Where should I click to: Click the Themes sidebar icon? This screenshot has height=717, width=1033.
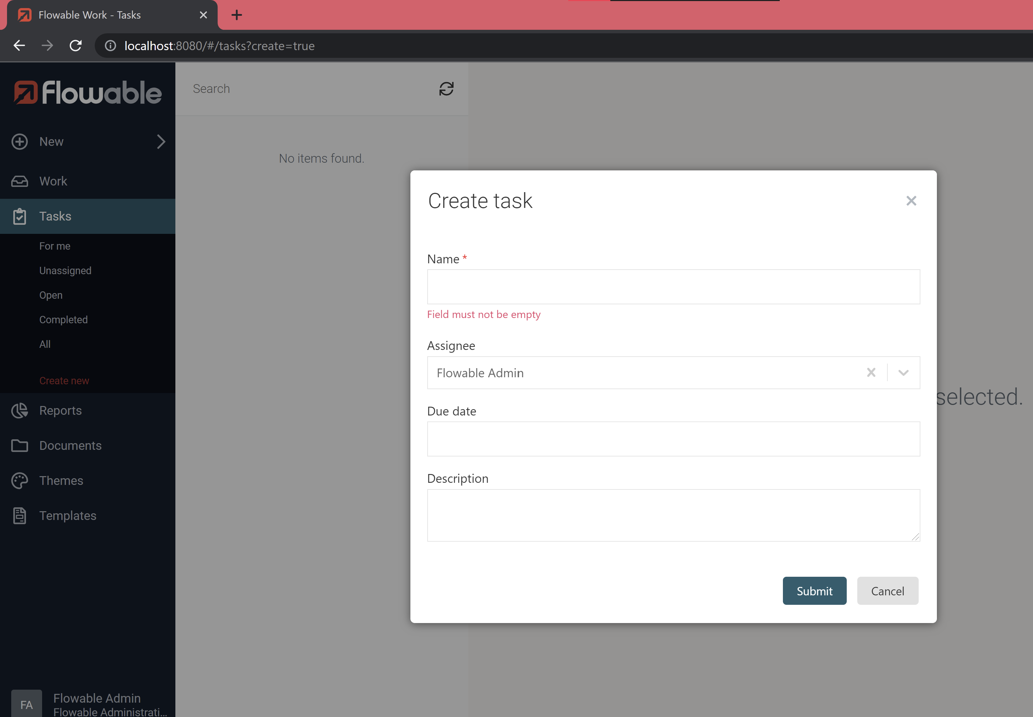(x=20, y=480)
